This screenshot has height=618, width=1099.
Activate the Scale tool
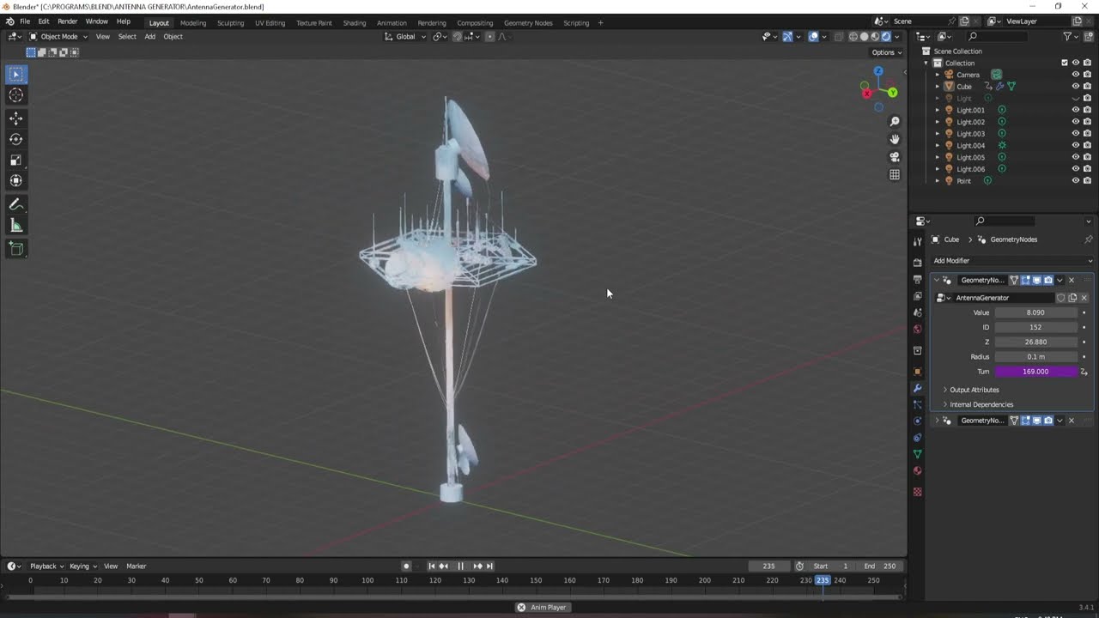[16, 160]
